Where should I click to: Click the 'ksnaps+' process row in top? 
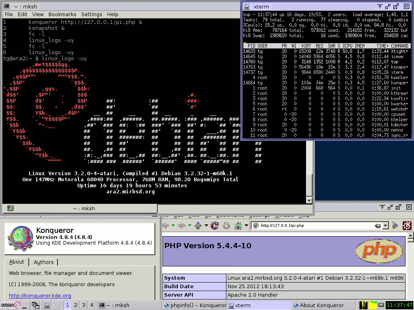[327, 67]
